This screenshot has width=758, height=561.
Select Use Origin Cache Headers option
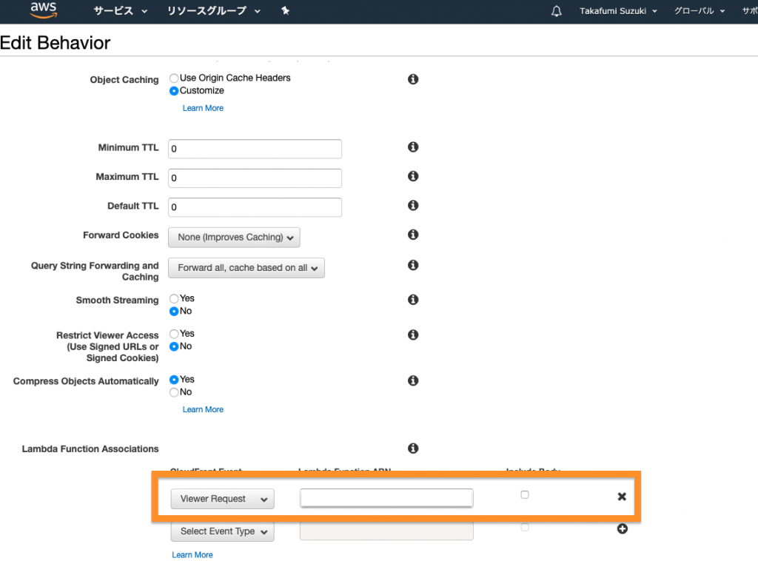pyautogui.click(x=174, y=78)
